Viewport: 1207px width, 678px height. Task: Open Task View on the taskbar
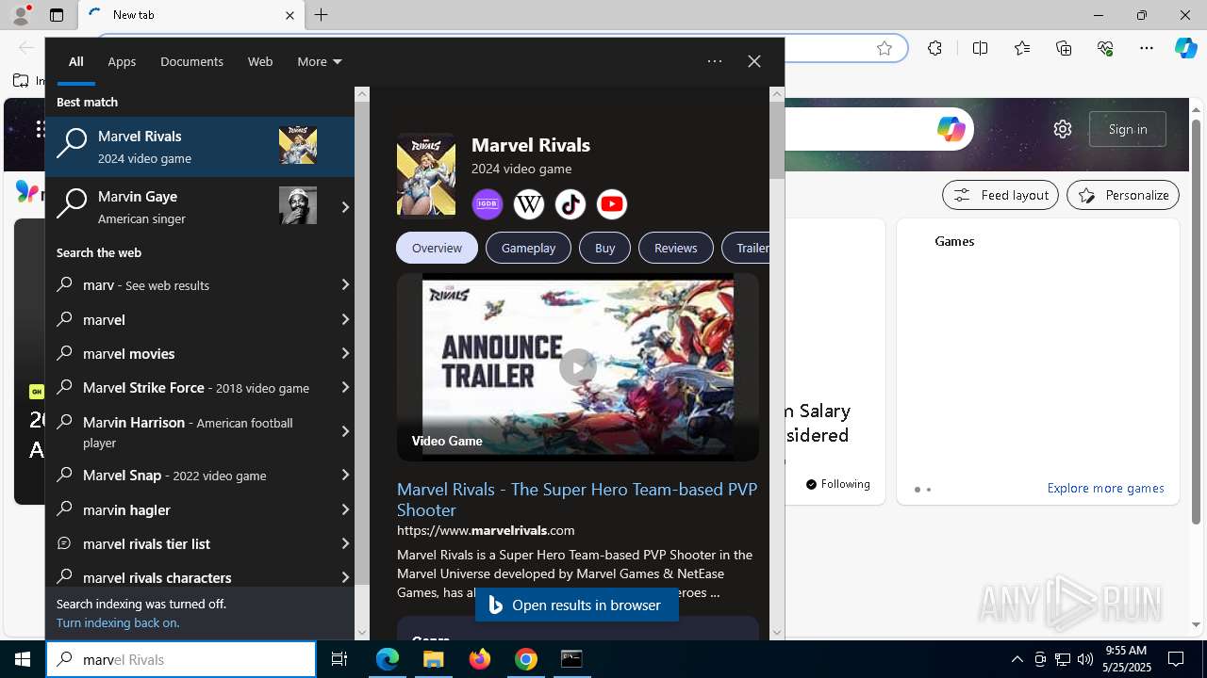[339, 659]
